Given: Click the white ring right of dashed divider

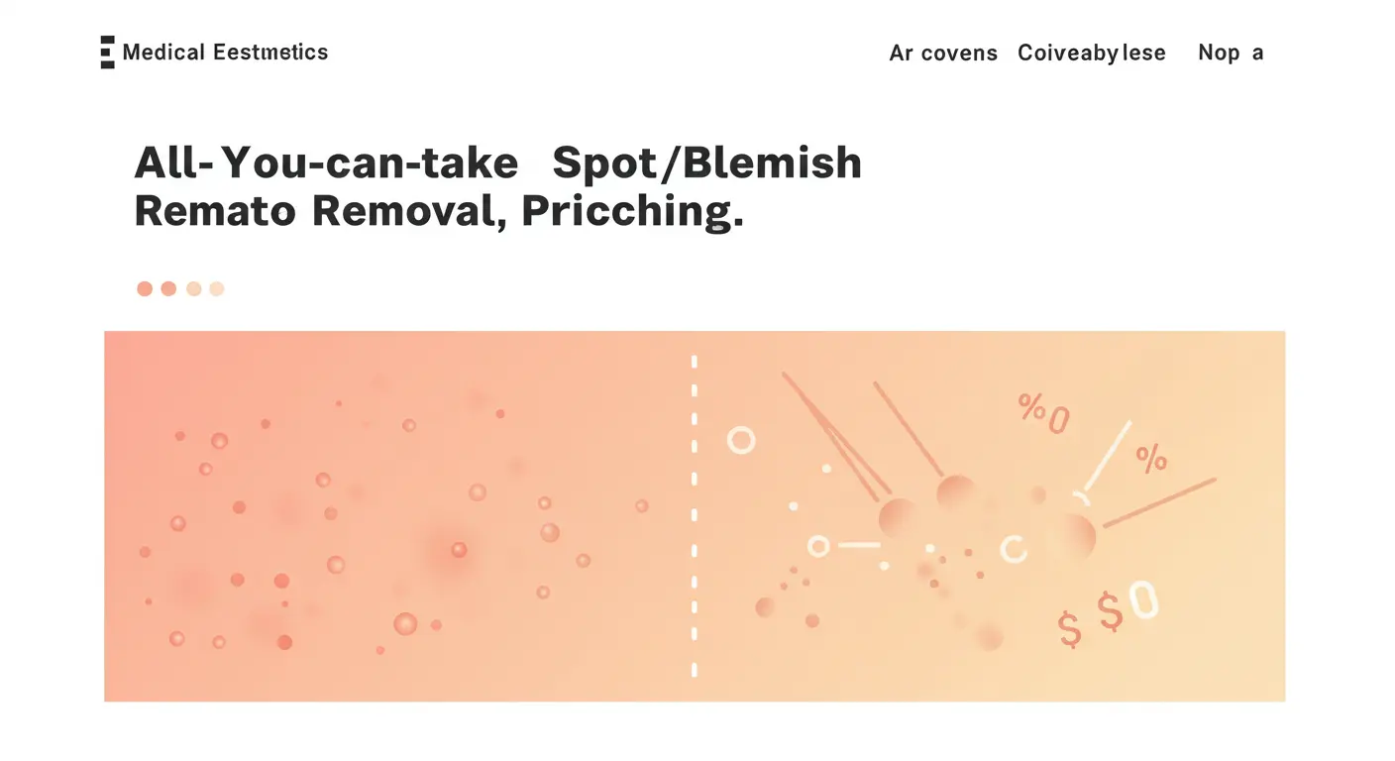Looking at the screenshot, I should (x=741, y=440).
